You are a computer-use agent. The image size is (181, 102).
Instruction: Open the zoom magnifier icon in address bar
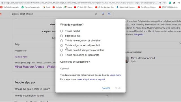click(160, 3)
